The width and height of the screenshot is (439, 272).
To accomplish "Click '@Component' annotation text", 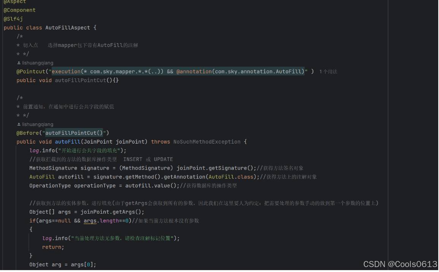I will coord(20,10).
